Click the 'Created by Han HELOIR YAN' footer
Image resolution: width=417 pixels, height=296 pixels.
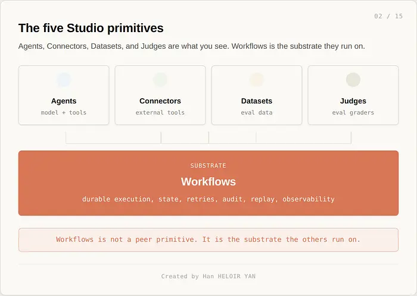click(x=208, y=276)
